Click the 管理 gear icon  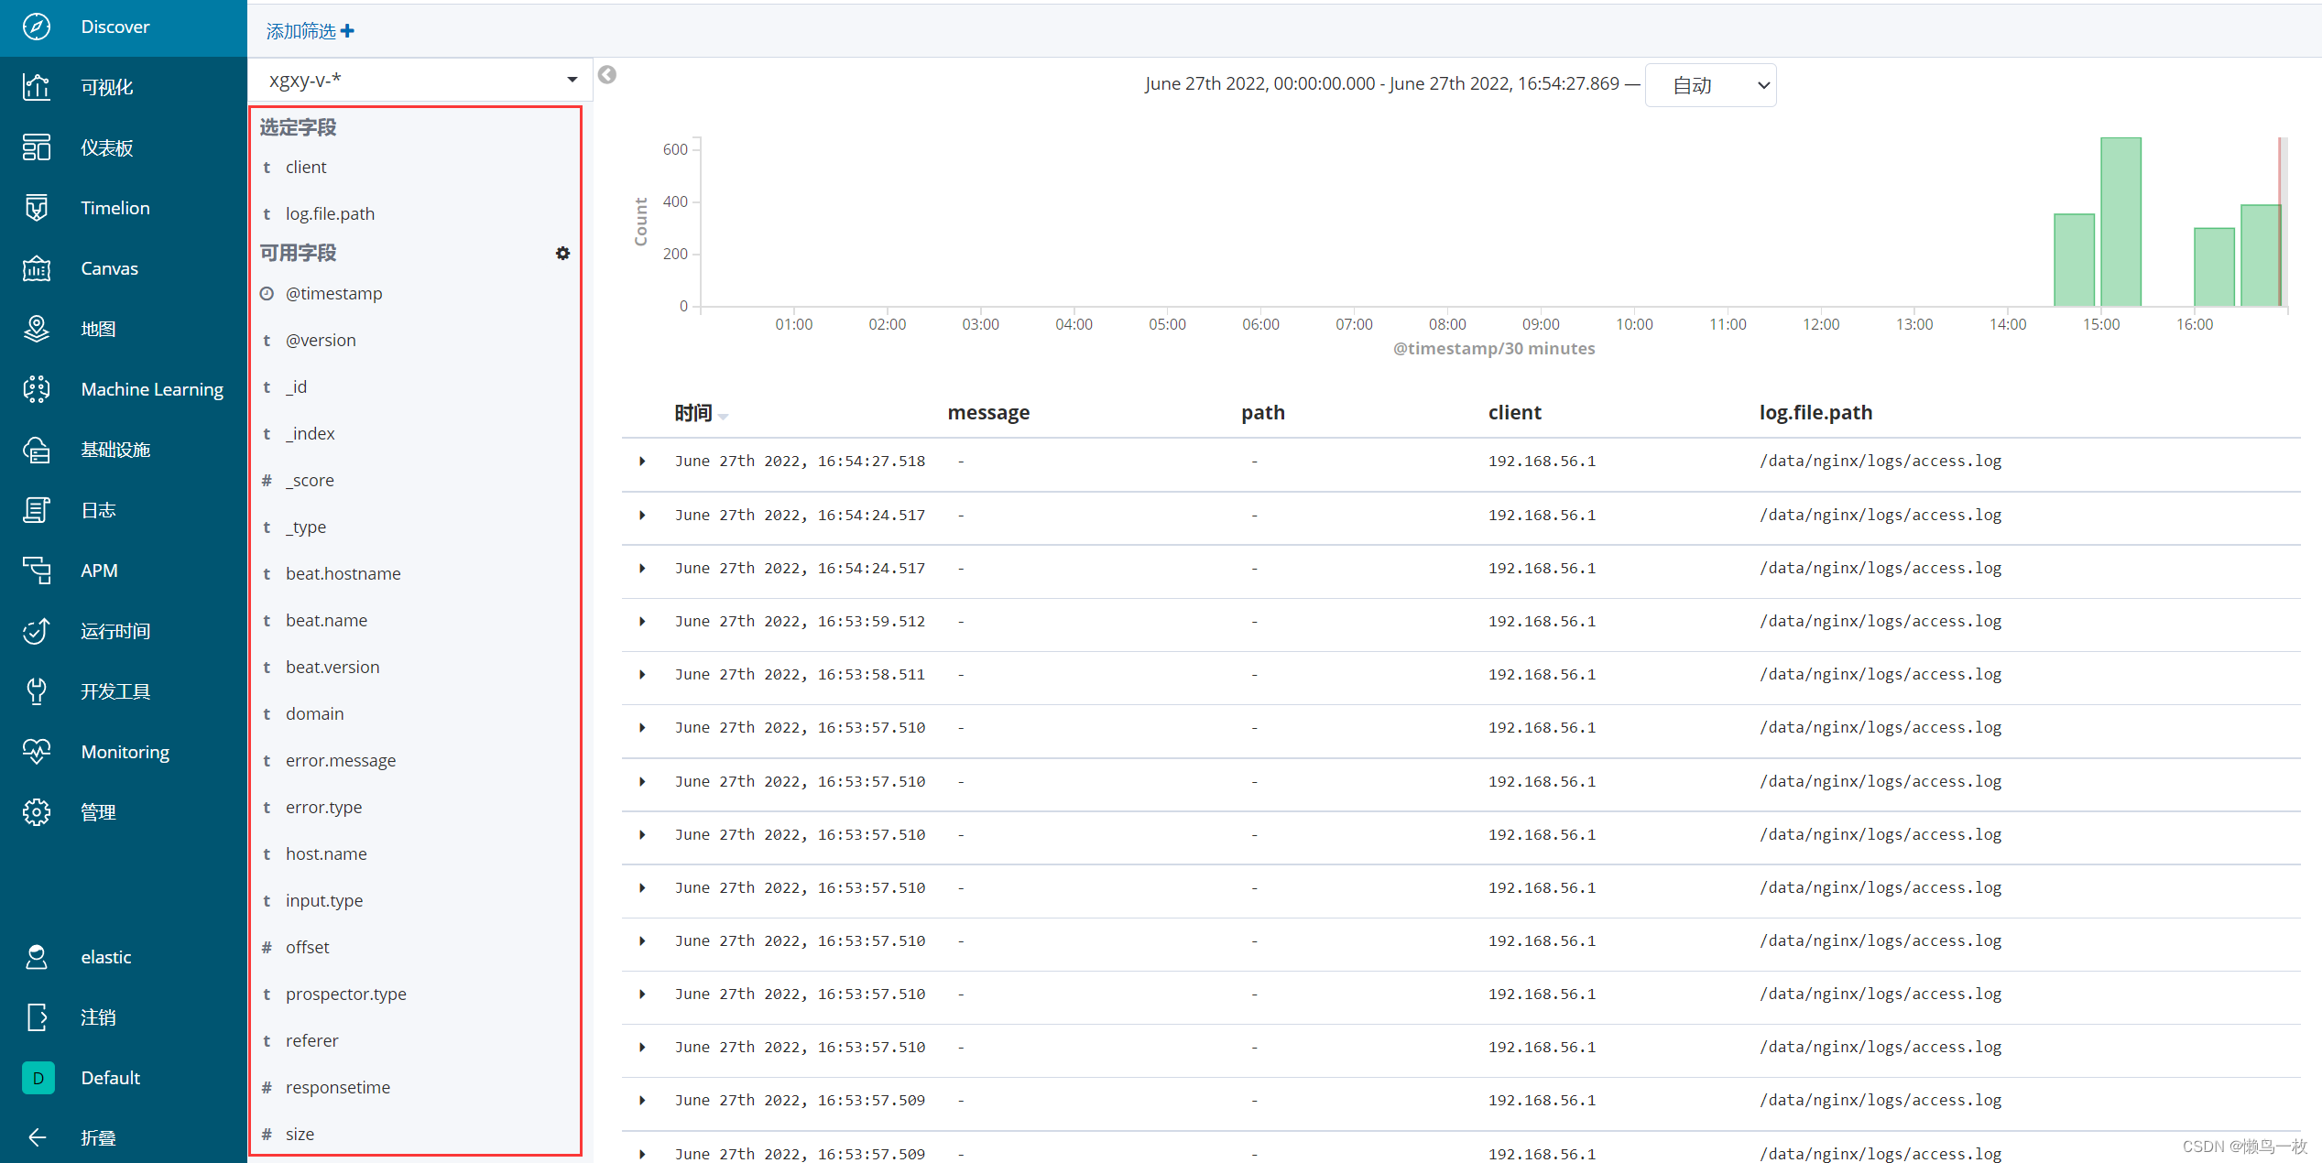[37, 812]
